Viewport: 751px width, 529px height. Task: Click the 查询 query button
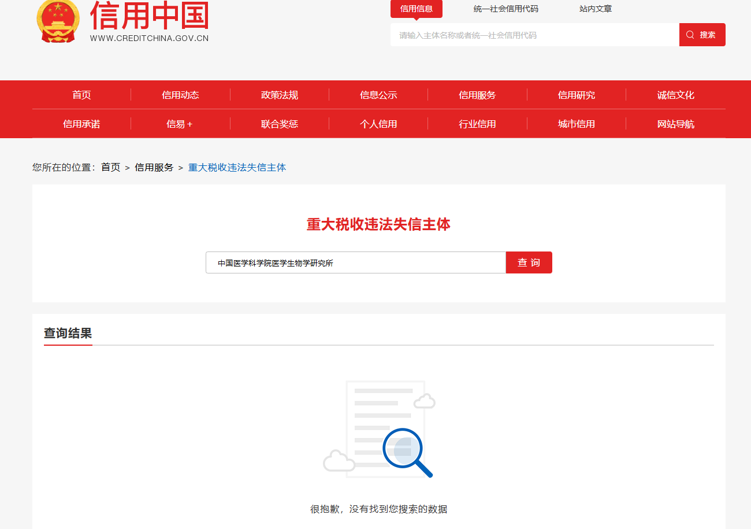point(529,262)
